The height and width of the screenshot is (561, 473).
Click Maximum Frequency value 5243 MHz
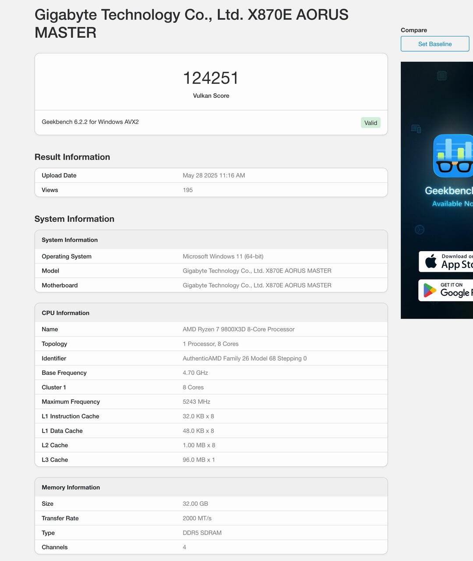(197, 402)
